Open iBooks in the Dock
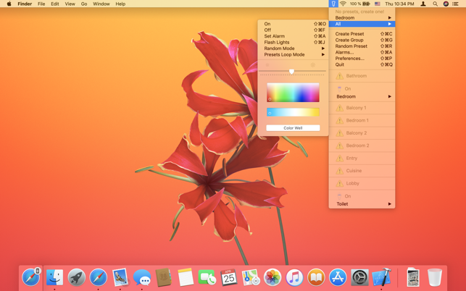This screenshot has height=291, width=466. coord(316,277)
